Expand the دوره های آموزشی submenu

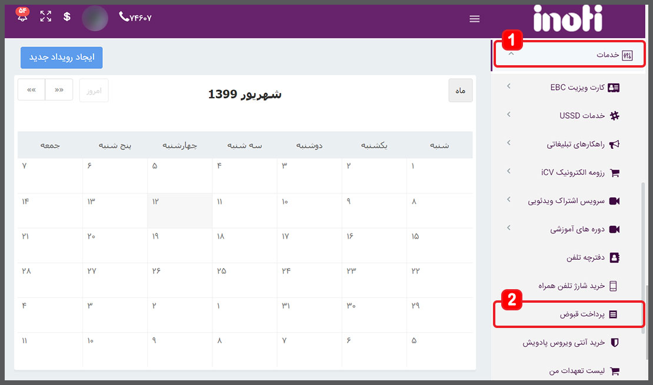pos(509,228)
